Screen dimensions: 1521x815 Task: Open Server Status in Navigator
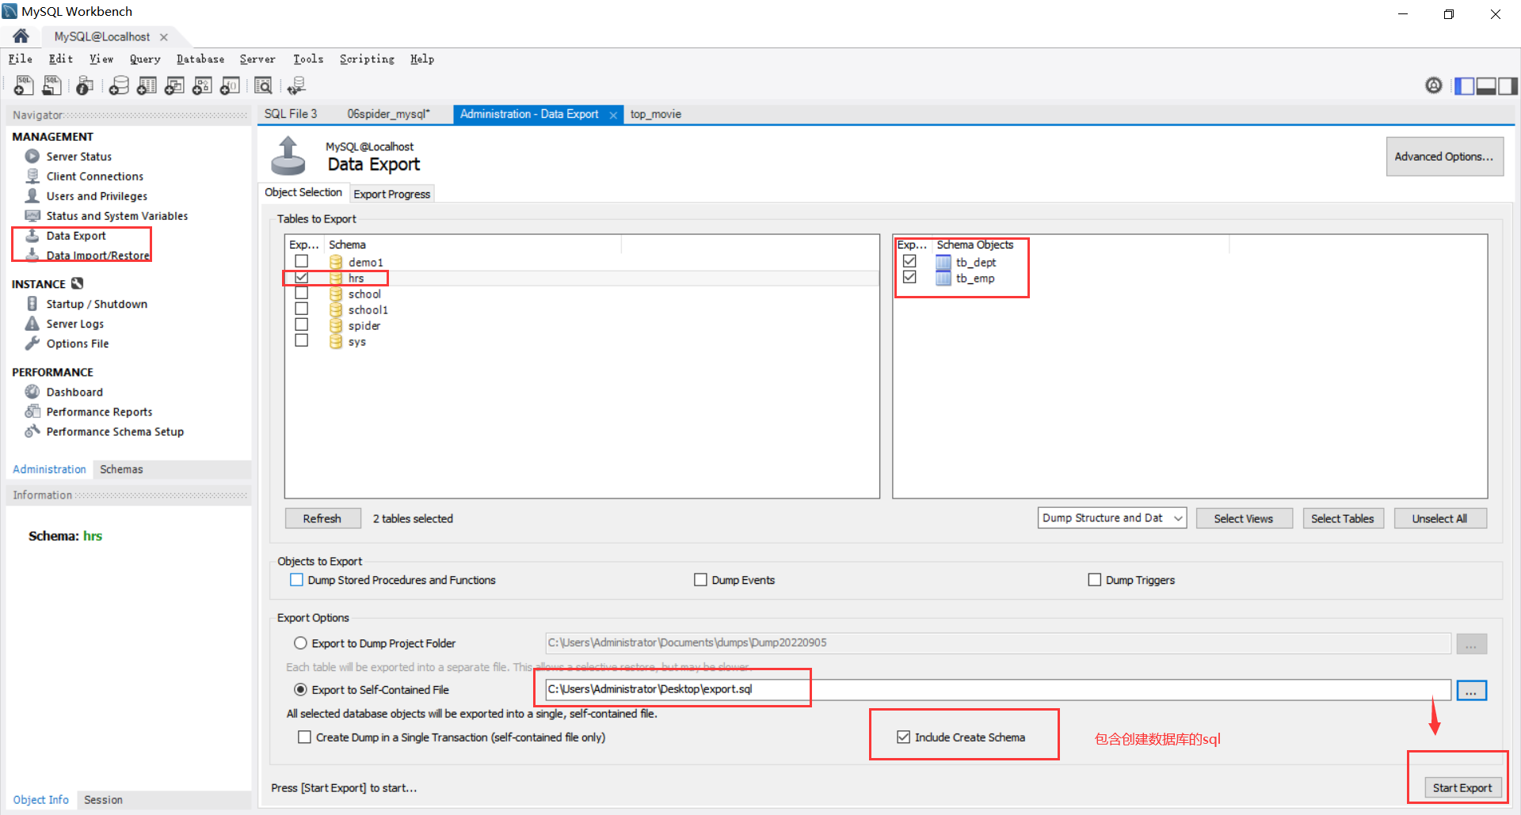pyautogui.click(x=78, y=157)
